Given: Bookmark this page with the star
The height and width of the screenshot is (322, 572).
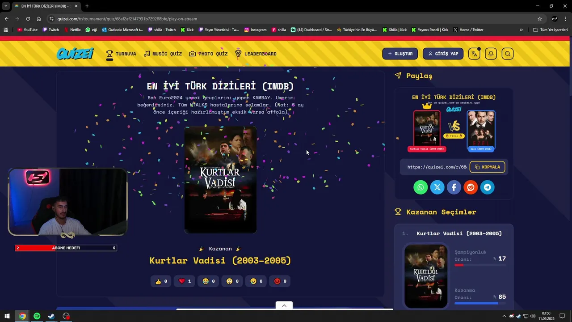Looking at the screenshot, I should pyautogui.click(x=540, y=19).
